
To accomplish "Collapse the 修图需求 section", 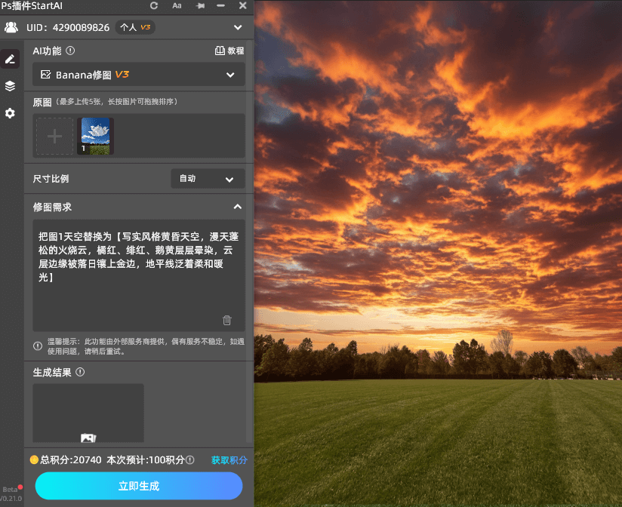I will [x=237, y=207].
